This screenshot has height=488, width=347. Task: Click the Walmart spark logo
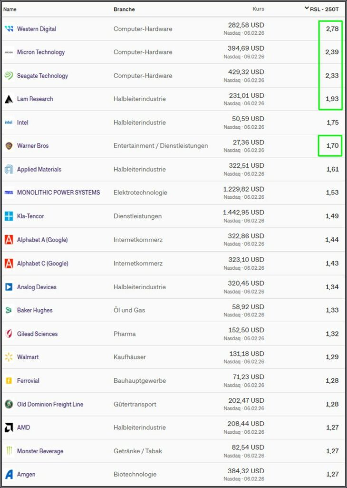pyautogui.click(x=9, y=357)
